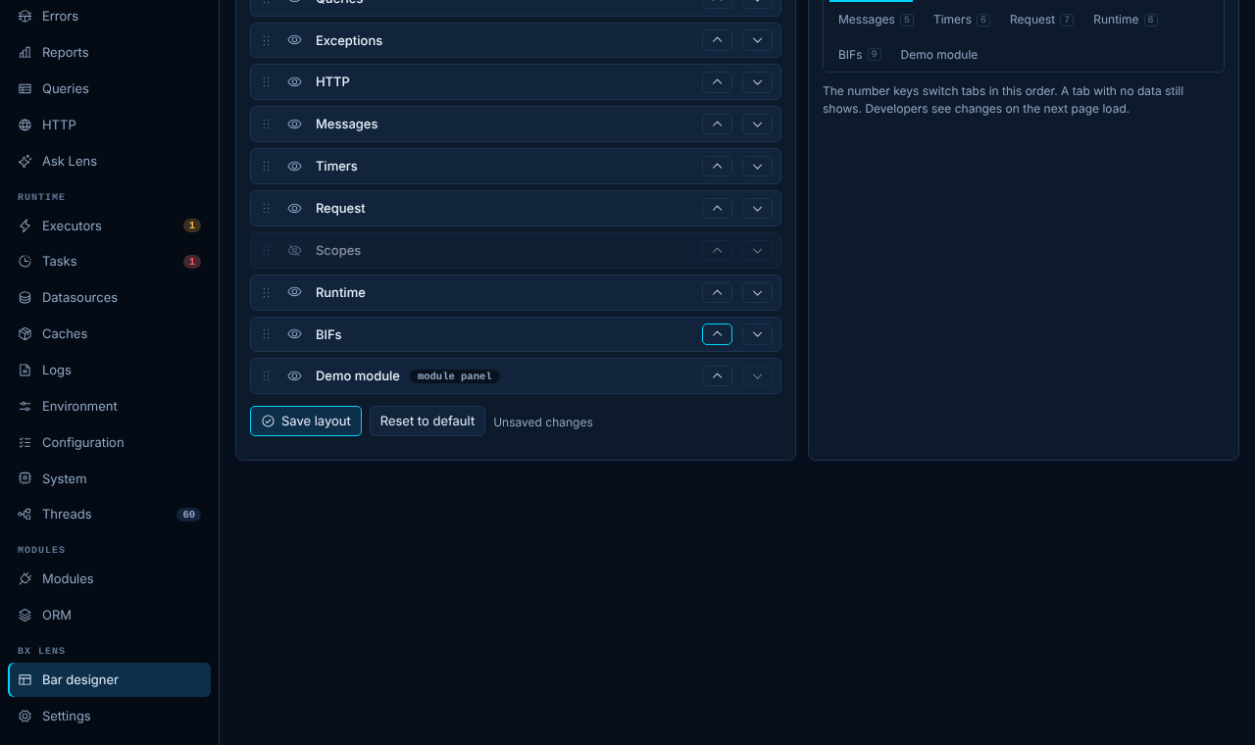Click Reset to default button
Image resolution: width=1255 pixels, height=745 pixels.
[427, 421]
